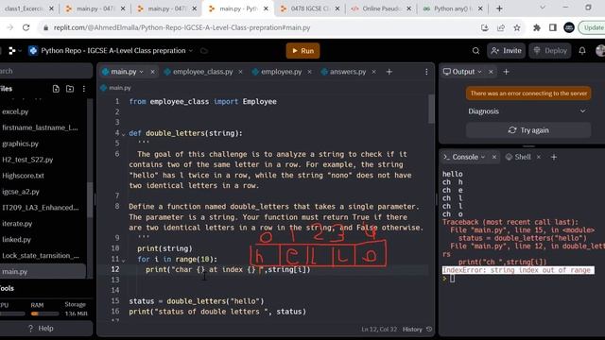Open the browser tab search chevron
This screenshot has width=605, height=340.
(543, 8)
